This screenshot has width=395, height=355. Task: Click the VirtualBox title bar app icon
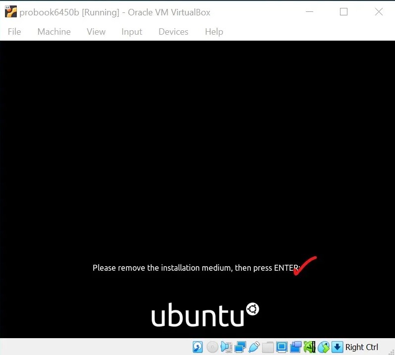[10, 12]
